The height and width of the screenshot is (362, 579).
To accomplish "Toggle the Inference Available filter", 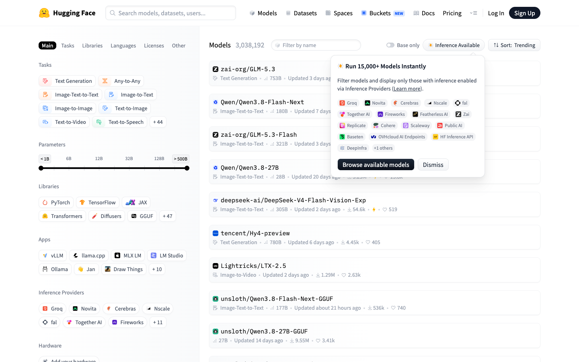I will coord(454,45).
